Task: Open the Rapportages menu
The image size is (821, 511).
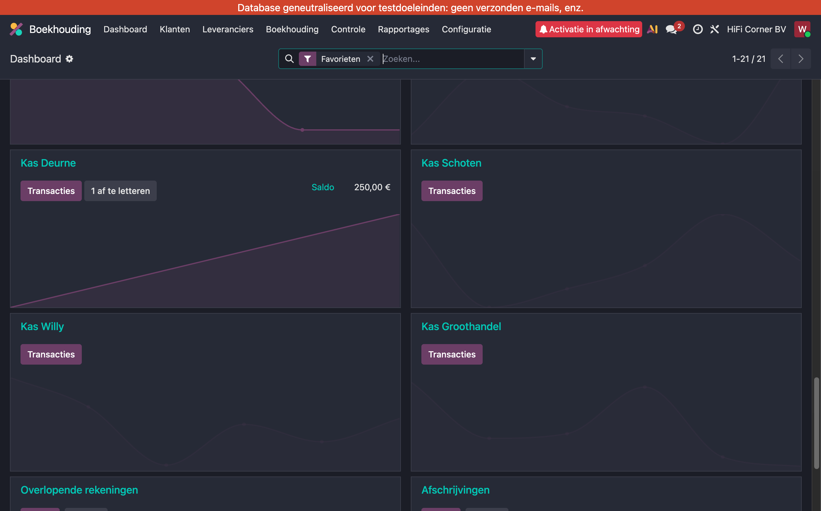Action: coord(403,30)
